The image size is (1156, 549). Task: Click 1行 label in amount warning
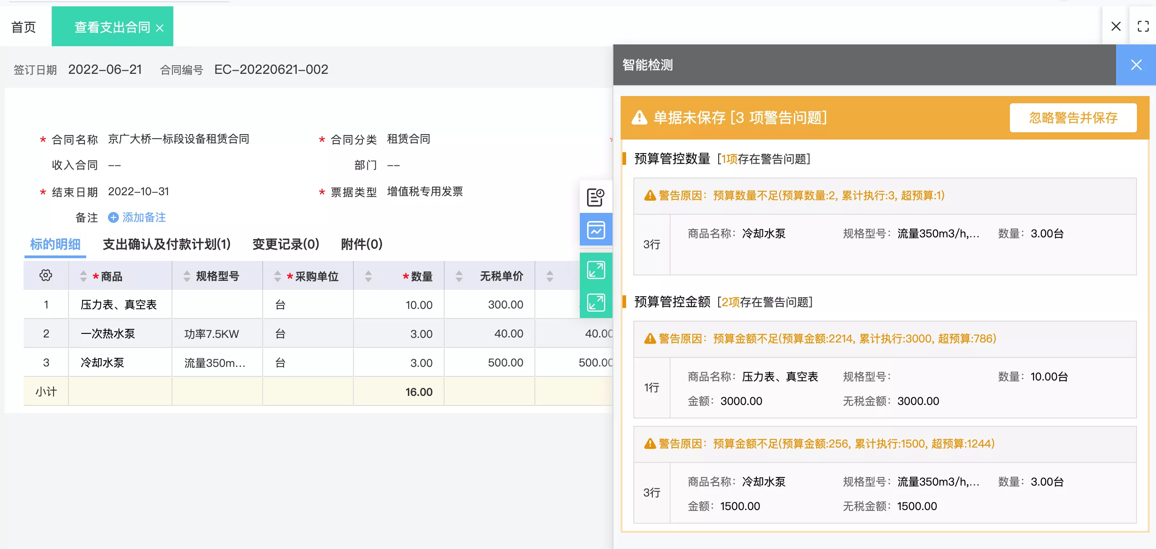pos(651,388)
